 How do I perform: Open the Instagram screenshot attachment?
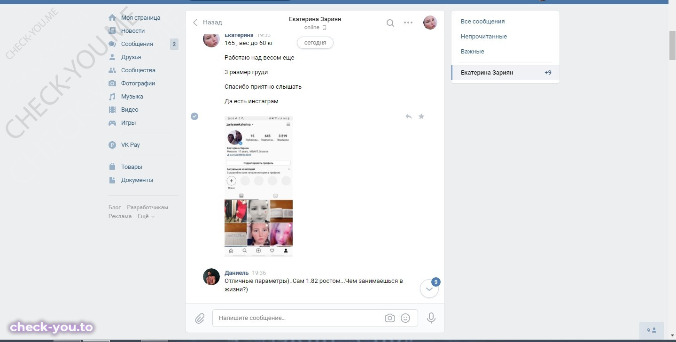pyautogui.click(x=259, y=186)
